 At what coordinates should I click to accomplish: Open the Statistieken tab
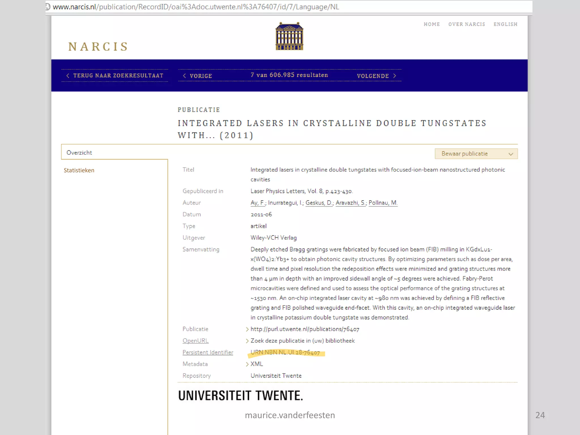pos(79,170)
